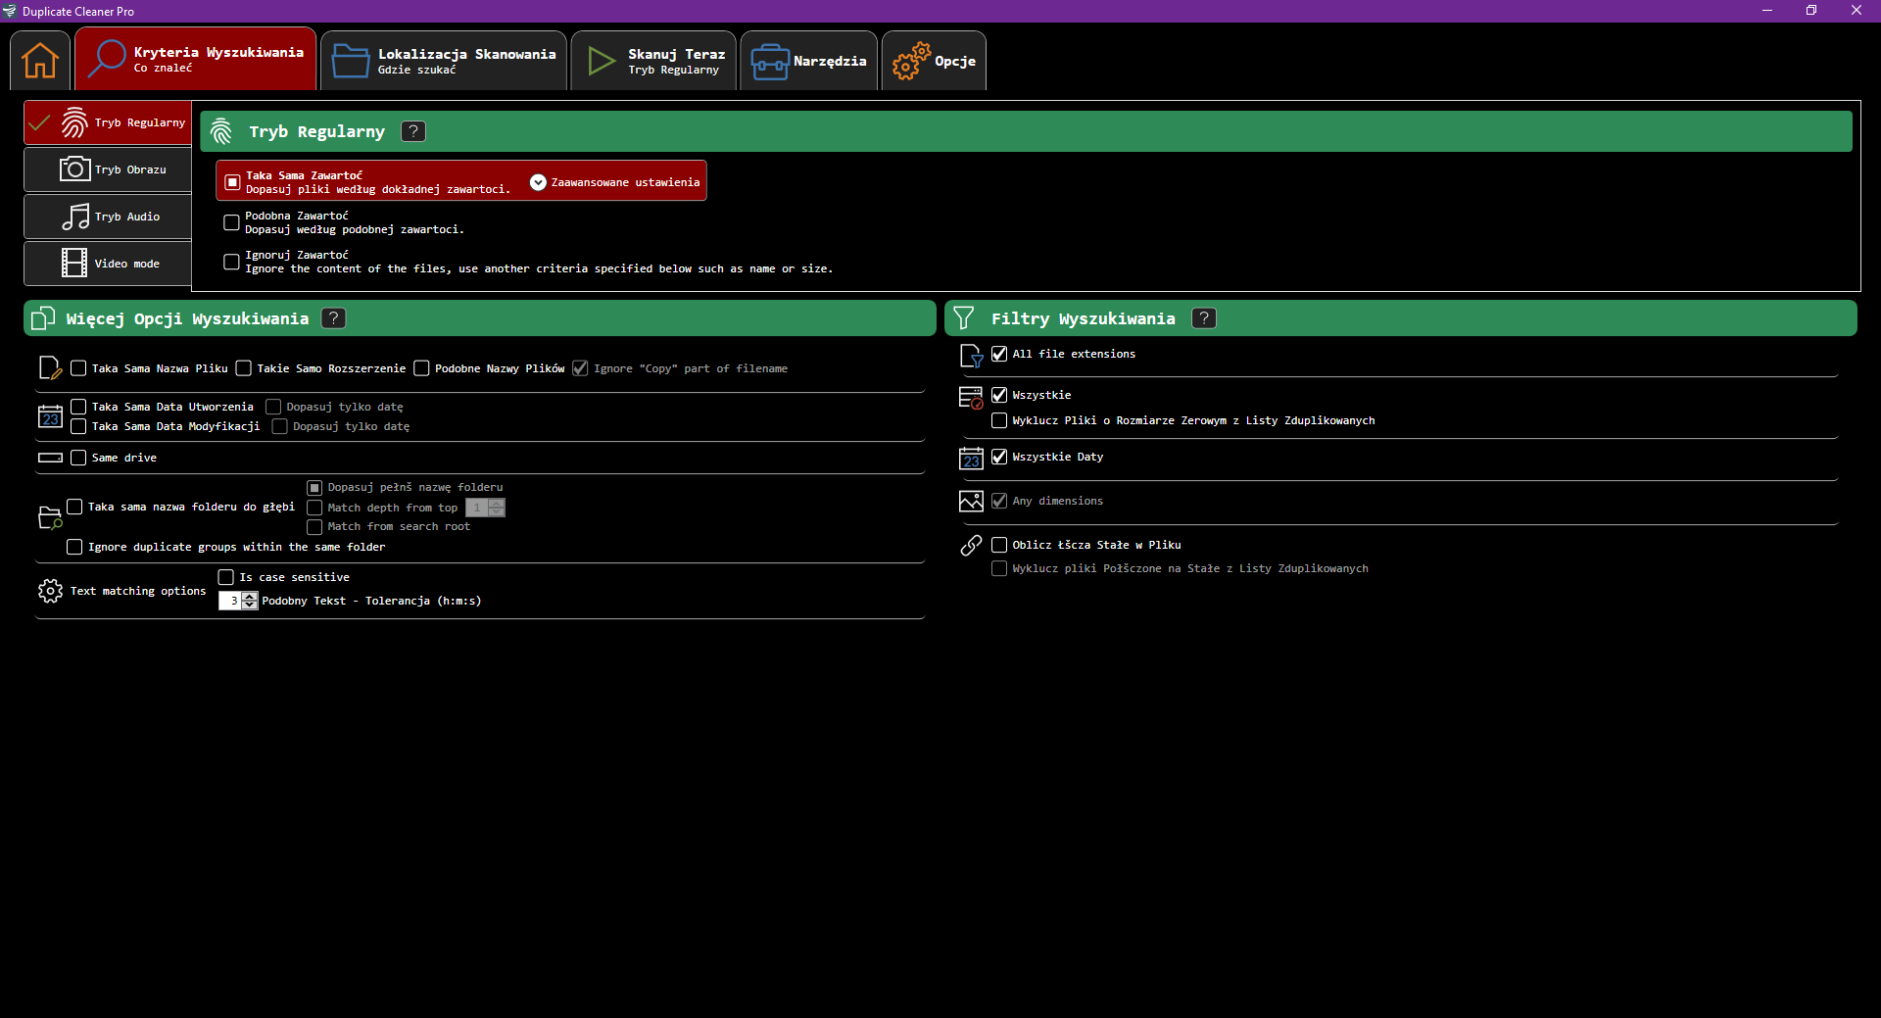Viewport: 1881px width, 1018px height.
Task: Start scan with Skanuj Teraz
Action: (653, 61)
